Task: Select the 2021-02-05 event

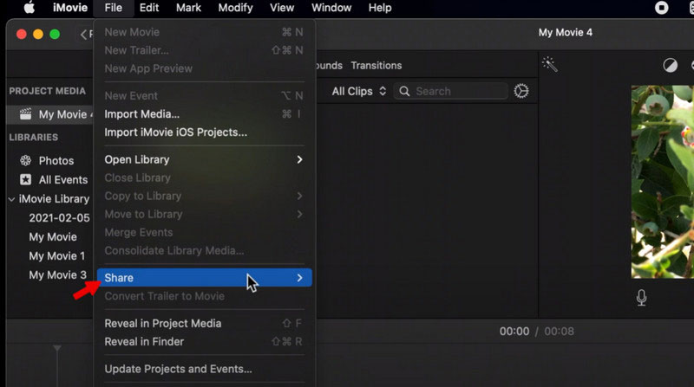Action: [59, 218]
